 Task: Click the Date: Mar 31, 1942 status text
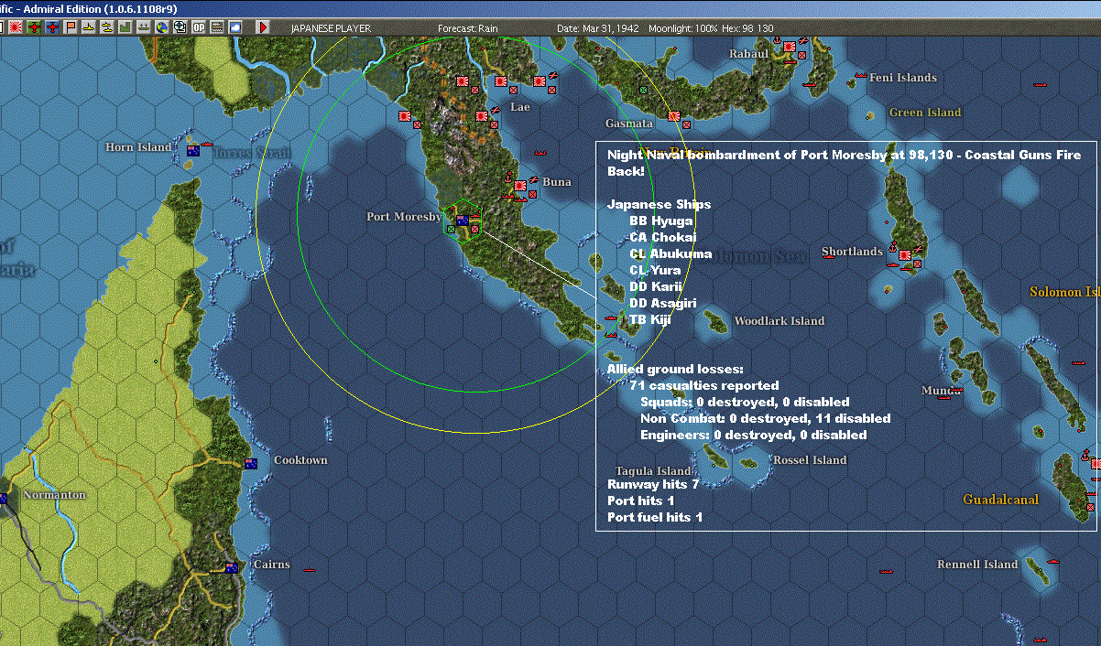599,28
